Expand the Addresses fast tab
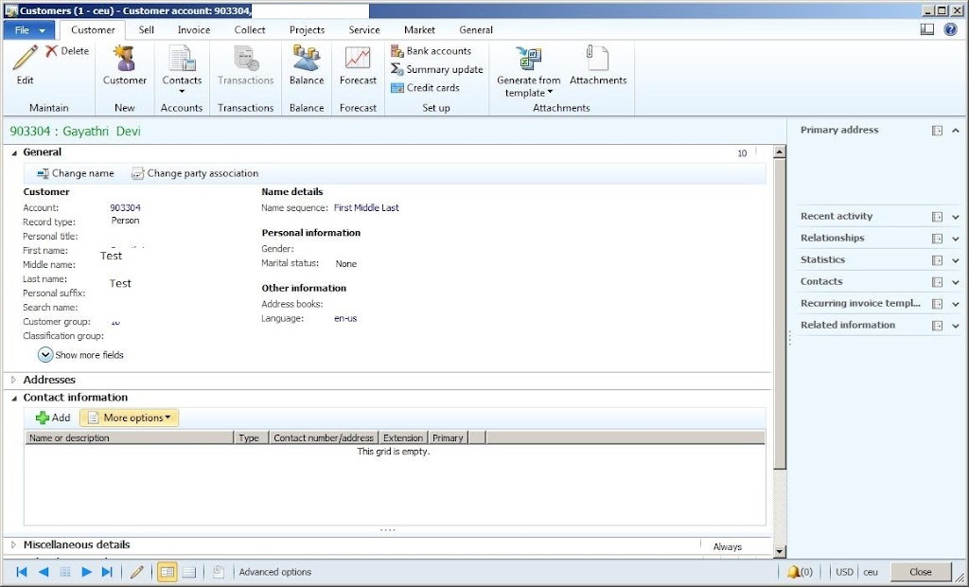 tap(13, 380)
